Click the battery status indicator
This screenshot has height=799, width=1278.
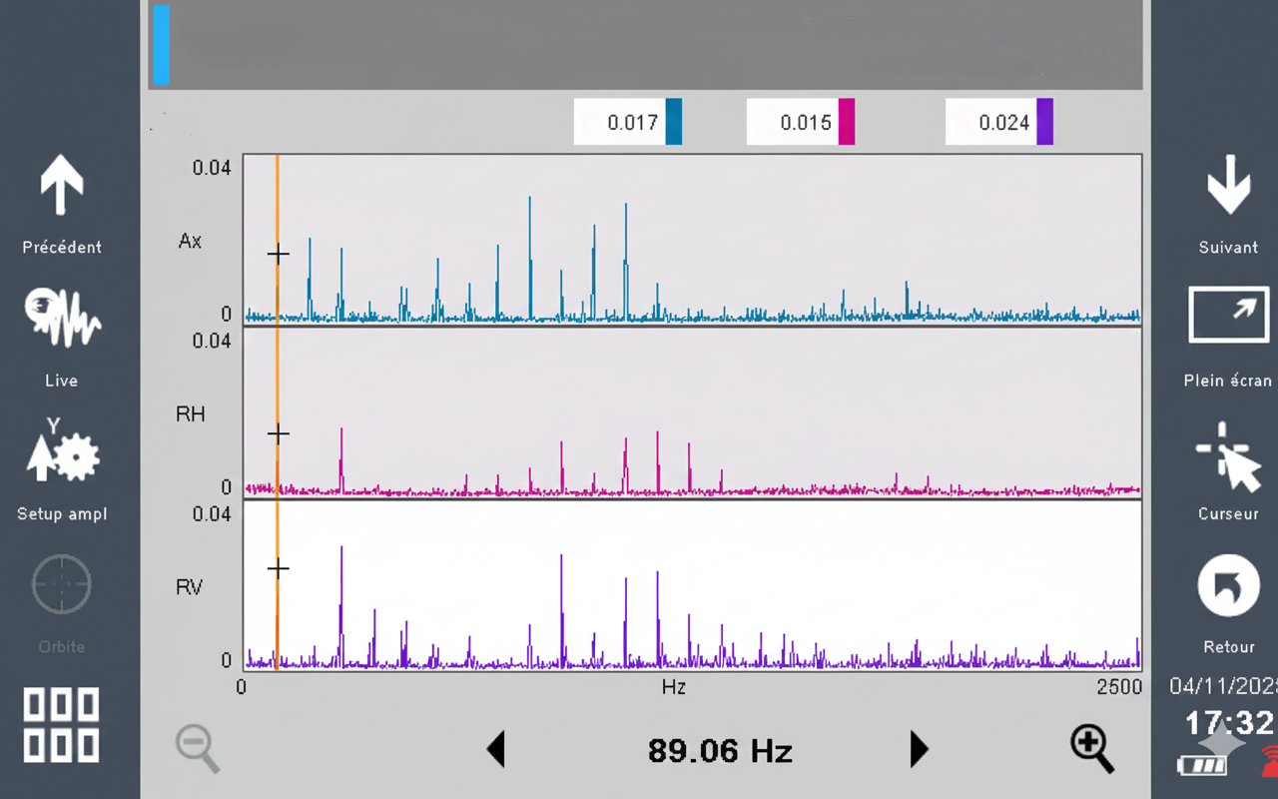coord(1202,765)
